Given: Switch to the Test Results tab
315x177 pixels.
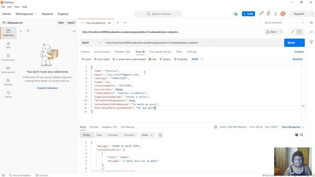Looking at the screenshot, I should click(x=127, y=127).
